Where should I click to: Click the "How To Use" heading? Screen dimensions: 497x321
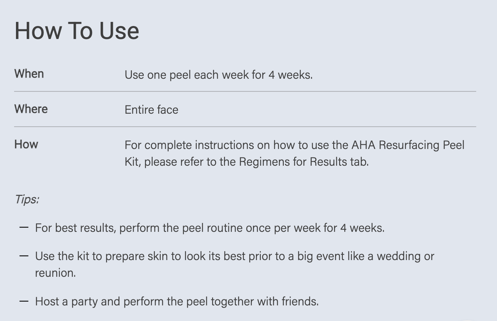77,30
